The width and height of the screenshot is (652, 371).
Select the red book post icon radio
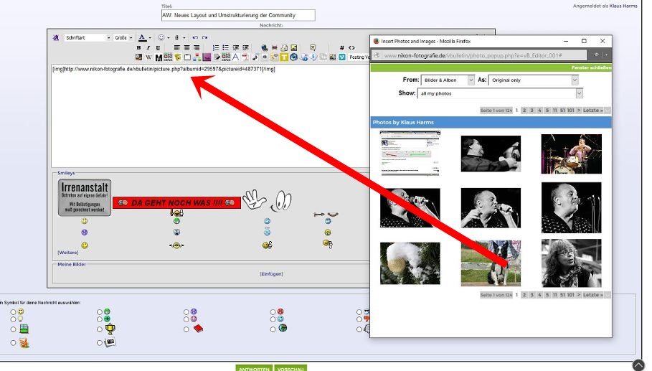pyautogui.click(x=186, y=329)
